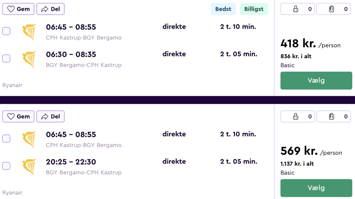The width and height of the screenshot is (355, 199).
Task: Select the 418 kr. offer with Vælg
Action: [316, 81]
